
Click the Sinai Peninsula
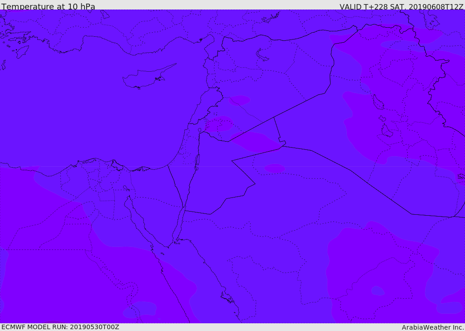(x=157, y=217)
